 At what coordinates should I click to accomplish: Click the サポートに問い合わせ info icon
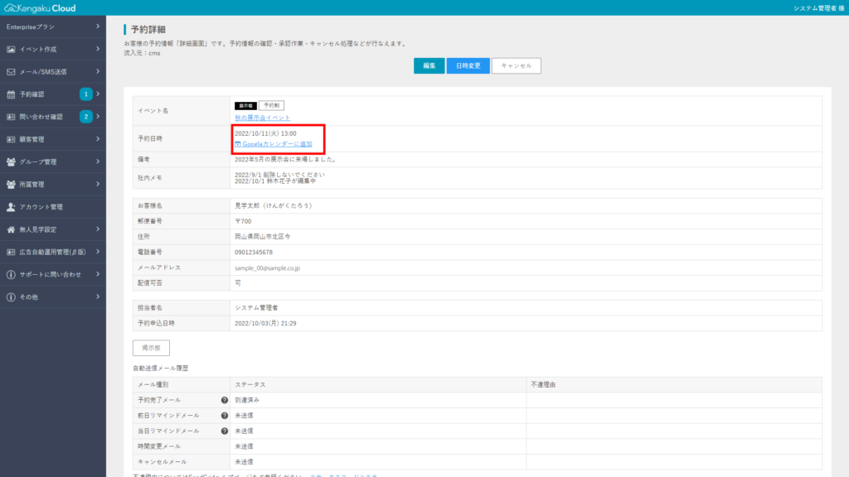pyautogui.click(x=11, y=275)
